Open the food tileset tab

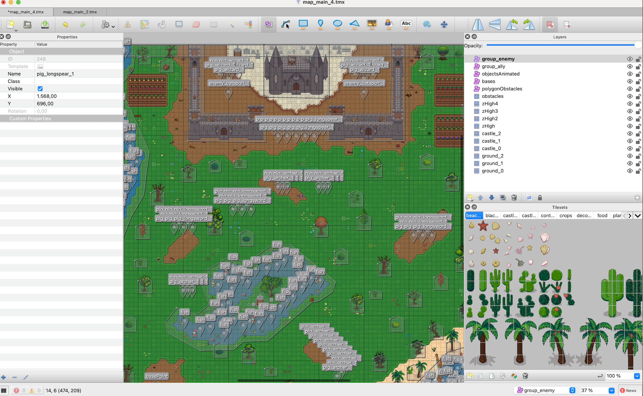tap(602, 216)
